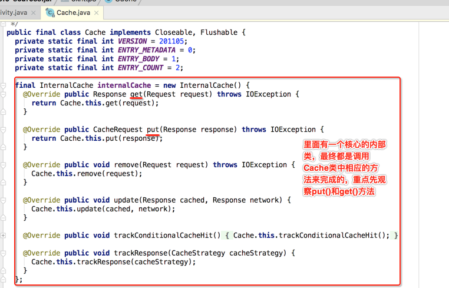
Task: Click the comment-end fold marker beside "*/"
Action: (3, 24)
